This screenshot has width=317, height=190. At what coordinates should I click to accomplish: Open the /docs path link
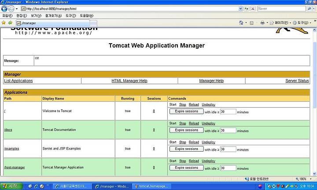(x=8, y=130)
